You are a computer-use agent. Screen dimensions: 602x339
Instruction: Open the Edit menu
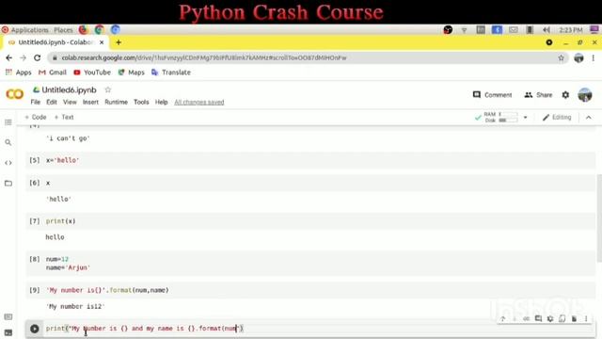coord(52,102)
